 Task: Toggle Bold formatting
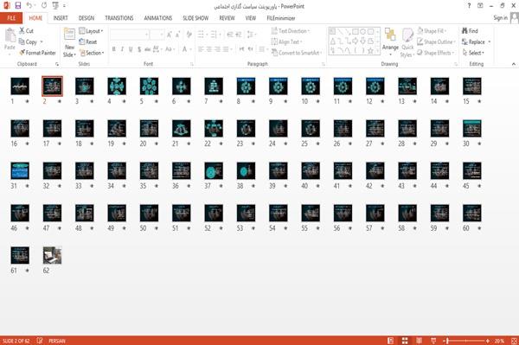(114, 49)
